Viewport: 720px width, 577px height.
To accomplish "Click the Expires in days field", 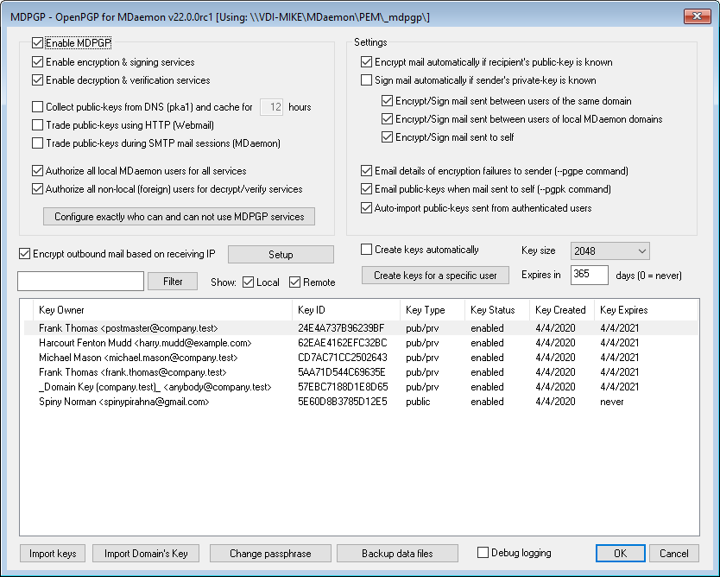I will pyautogui.click(x=590, y=275).
